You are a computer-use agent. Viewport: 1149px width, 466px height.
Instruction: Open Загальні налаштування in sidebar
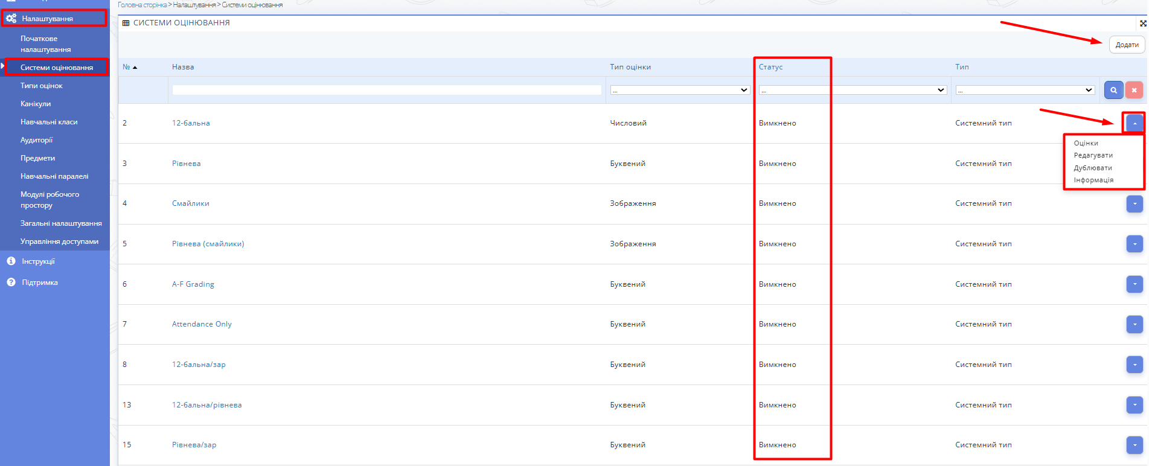point(61,223)
